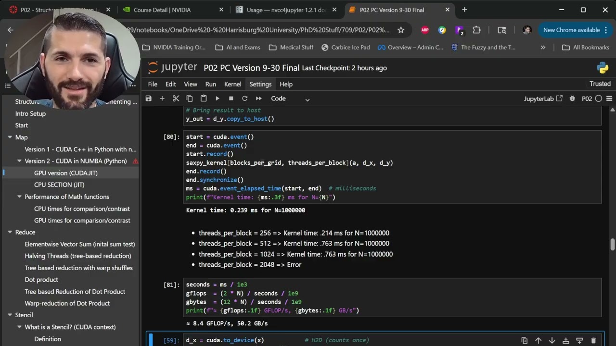This screenshot has height=346, width=616.
Task: Select GPU version (CUDA.JIT) heading
Action: (66, 173)
